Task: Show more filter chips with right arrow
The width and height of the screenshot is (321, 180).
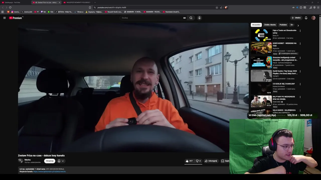Action: [x=298, y=25]
